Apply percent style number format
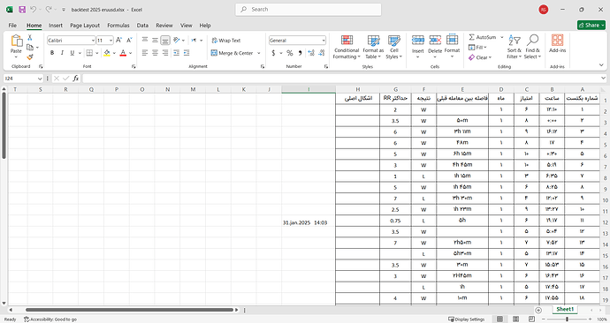610x323 pixels. 289,53
